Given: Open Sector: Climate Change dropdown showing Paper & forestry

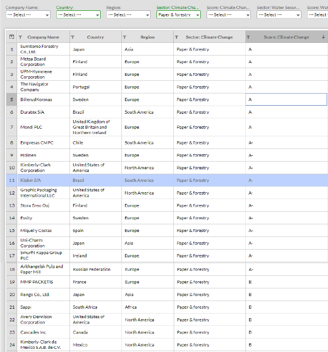Looking at the screenshot, I should tap(179, 15).
